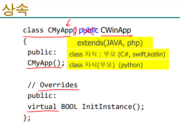Click the opening brace '{'
Screen dimensions: 180x140
point(25,41)
